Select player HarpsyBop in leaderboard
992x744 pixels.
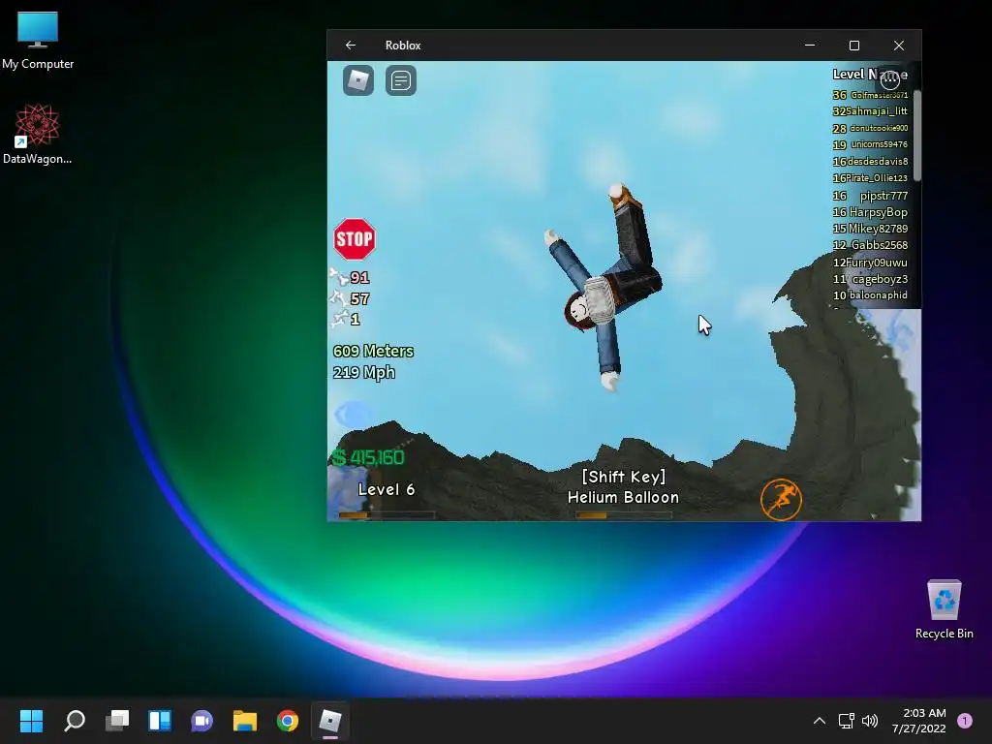pyautogui.click(x=878, y=212)
